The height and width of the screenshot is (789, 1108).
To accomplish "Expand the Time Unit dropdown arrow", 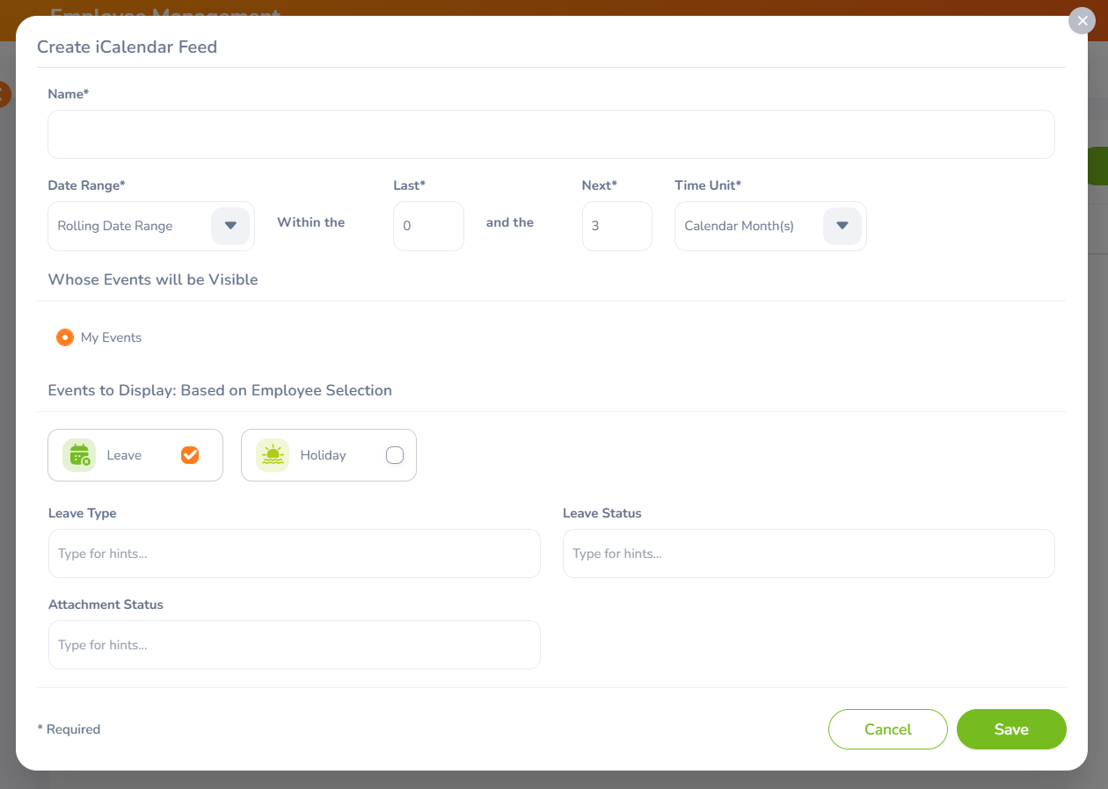I will [842, 226].
